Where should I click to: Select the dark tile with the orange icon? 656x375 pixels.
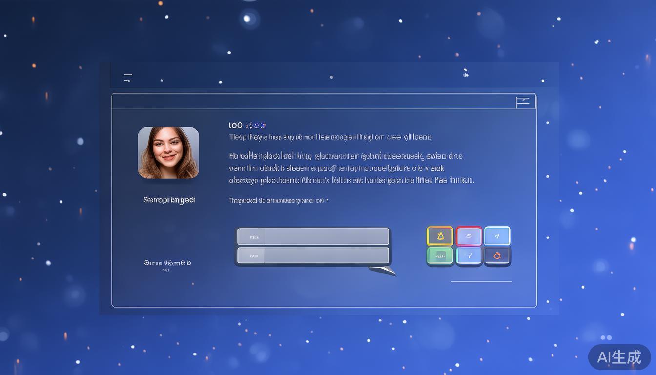point(497,255)
